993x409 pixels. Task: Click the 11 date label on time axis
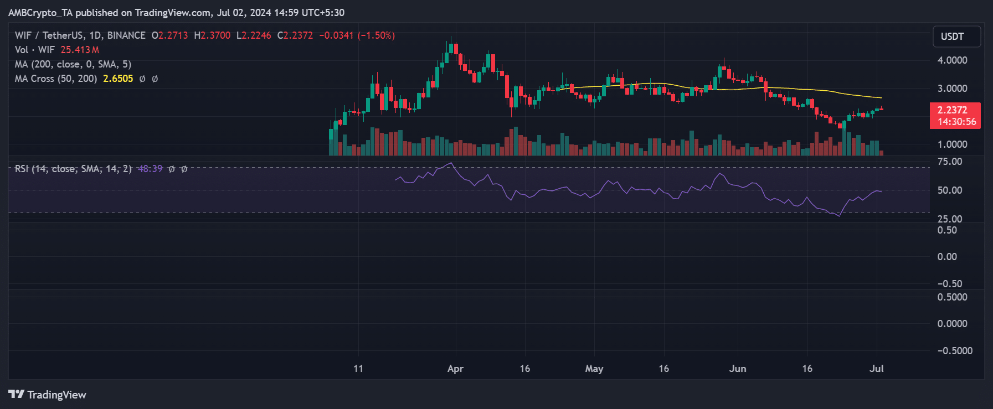click(x=358, y=369)
